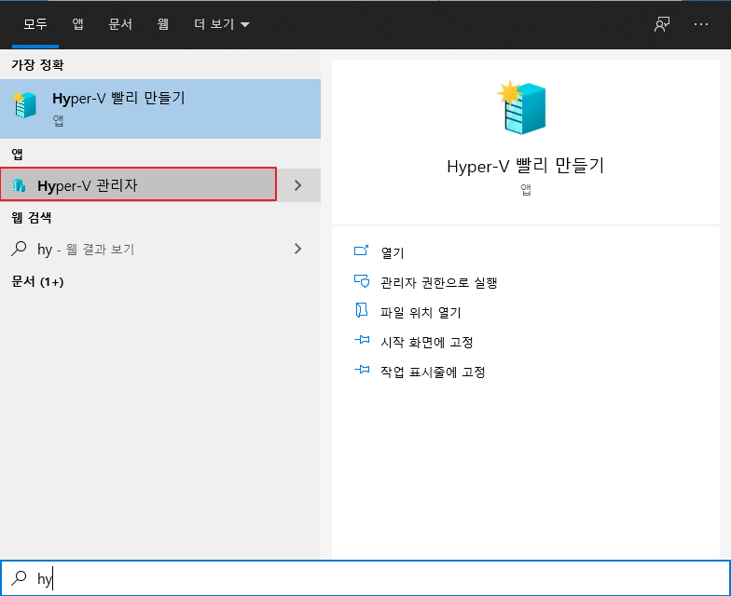
Task: Choose 시작 화면에 고정
Action: (427, 342)
